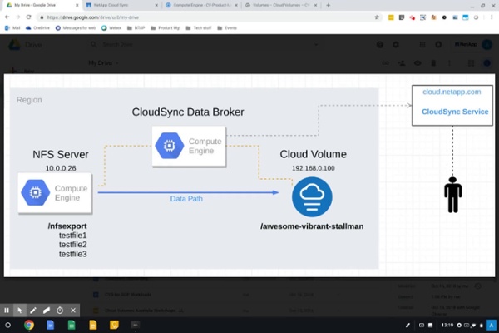Screen dimensions: 499x333
Task: Open Google Keep from the shelf
Action: (x=114, y=325)
